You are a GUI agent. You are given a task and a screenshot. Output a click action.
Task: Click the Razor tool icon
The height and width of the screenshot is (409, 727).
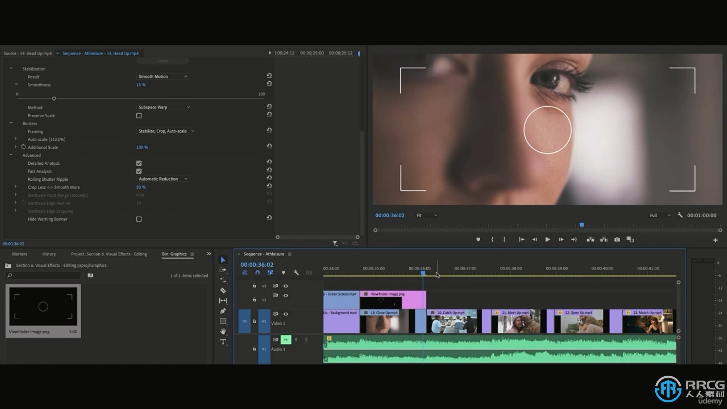pos(223,290)
